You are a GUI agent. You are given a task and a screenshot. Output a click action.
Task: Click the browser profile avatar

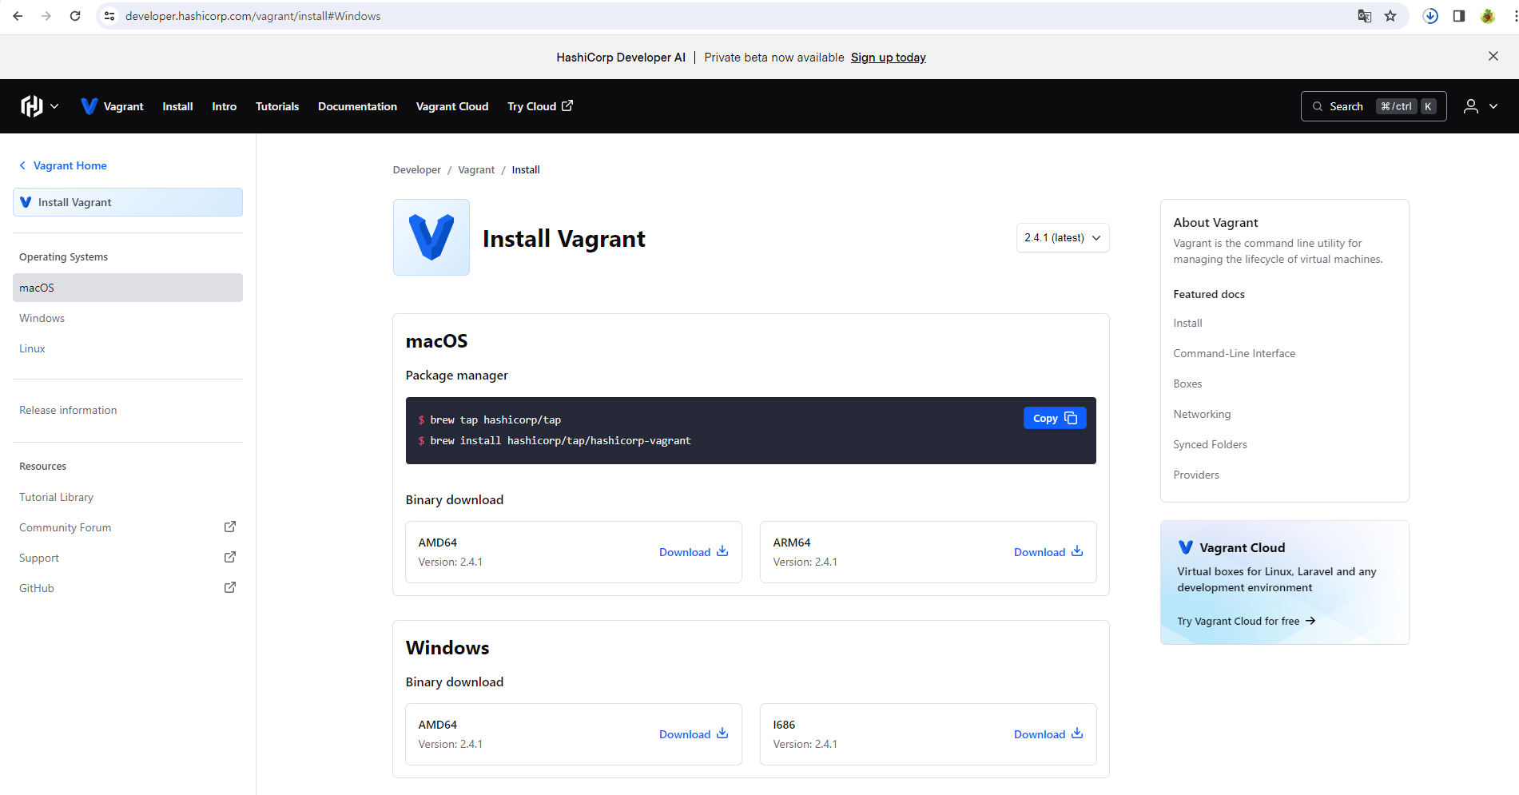[x=1488, y=16]
